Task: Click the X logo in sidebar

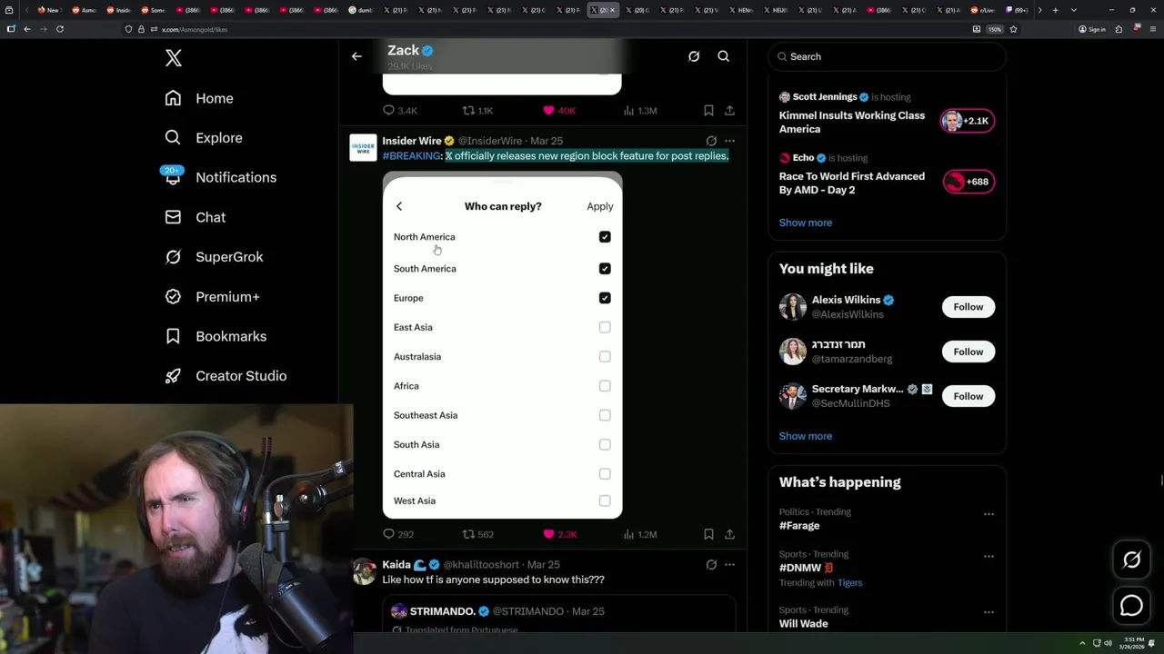Action: pos(174,58)
